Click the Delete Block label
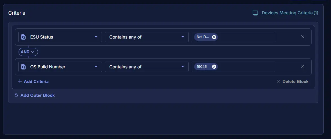 [295, 82]
